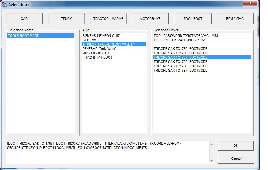The width and height of the screenshot is (268, 170).
Task: Click the description box scroll up arrow
Action: (x=212, y=144)
